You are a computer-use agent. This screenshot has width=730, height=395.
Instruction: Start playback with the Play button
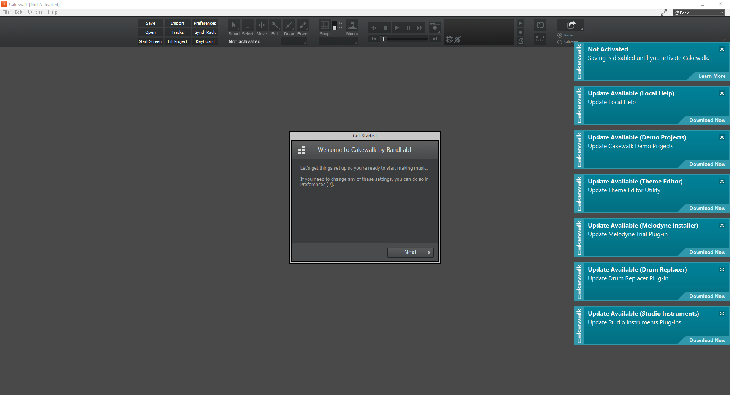pyautogui.click(x=397, y=28)
